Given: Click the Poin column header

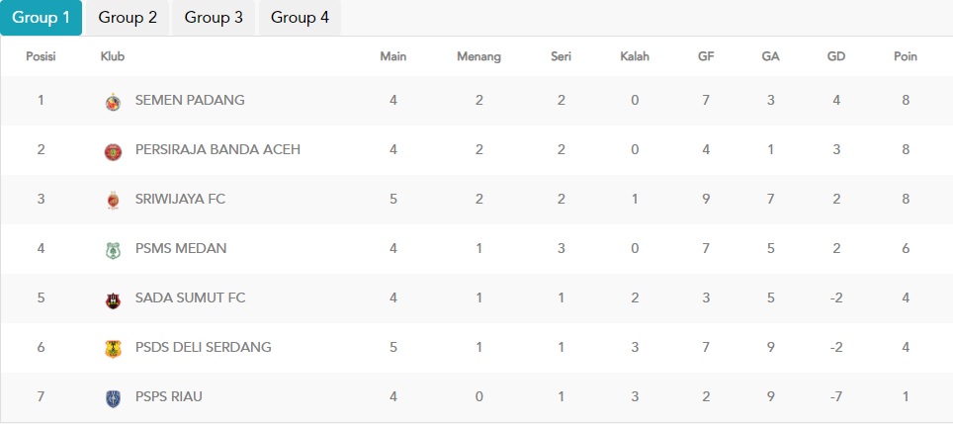Looking at the screenshot, I should (906, 56).
